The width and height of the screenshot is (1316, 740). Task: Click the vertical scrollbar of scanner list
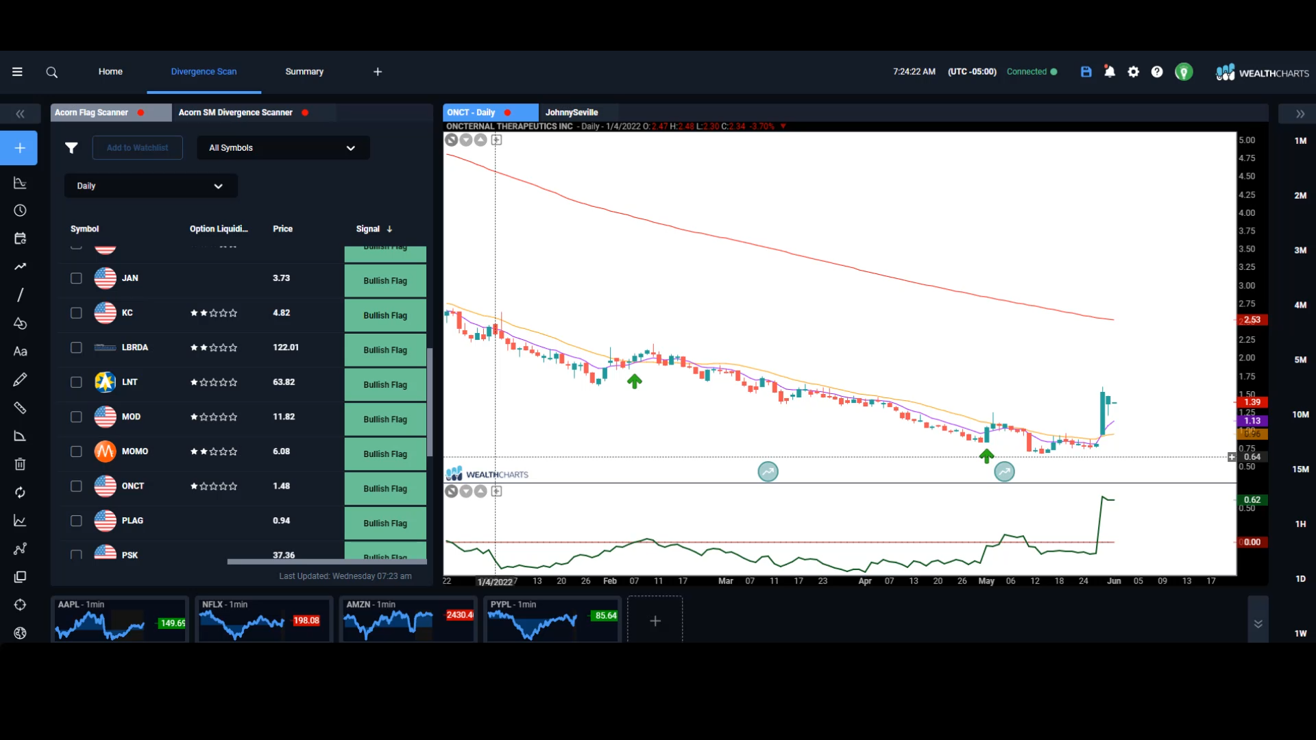point(430,402)
